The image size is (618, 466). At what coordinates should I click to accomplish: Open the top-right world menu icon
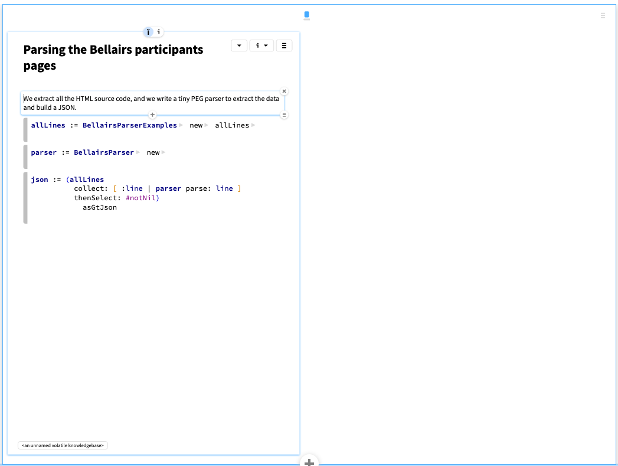(602, 15)
